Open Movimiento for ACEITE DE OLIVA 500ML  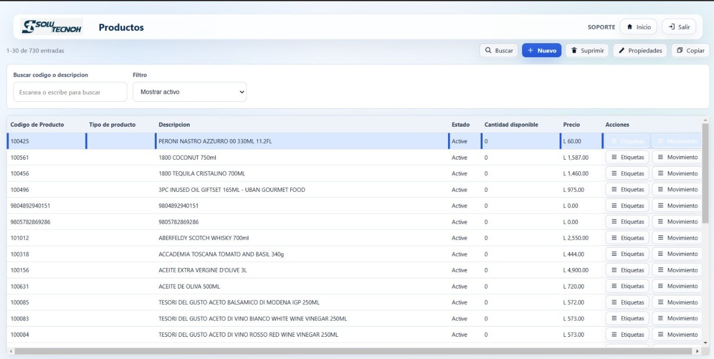[677, 286]
